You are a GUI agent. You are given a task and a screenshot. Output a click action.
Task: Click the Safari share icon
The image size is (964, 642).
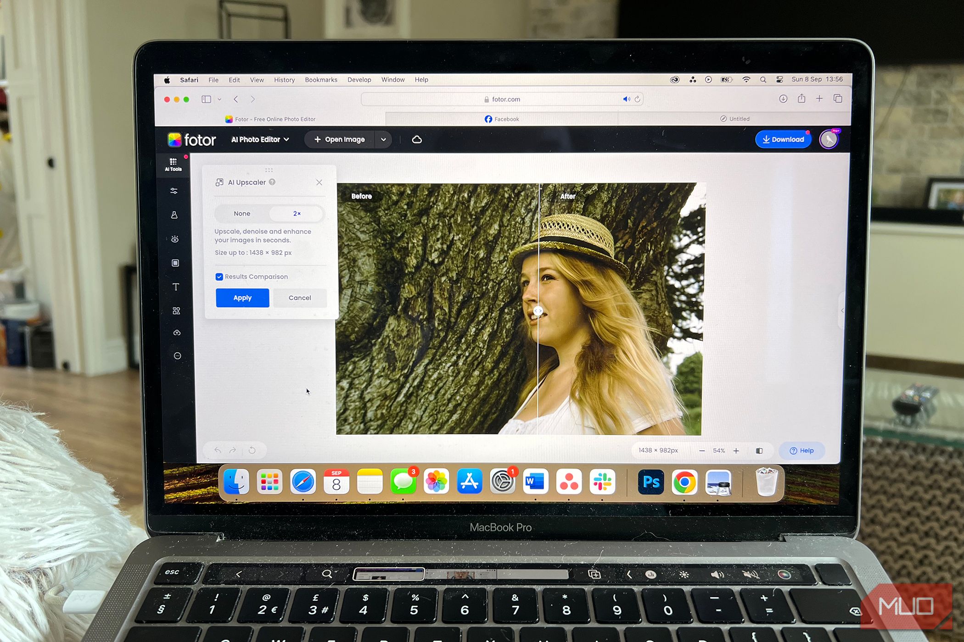click(x=801, y=99)
